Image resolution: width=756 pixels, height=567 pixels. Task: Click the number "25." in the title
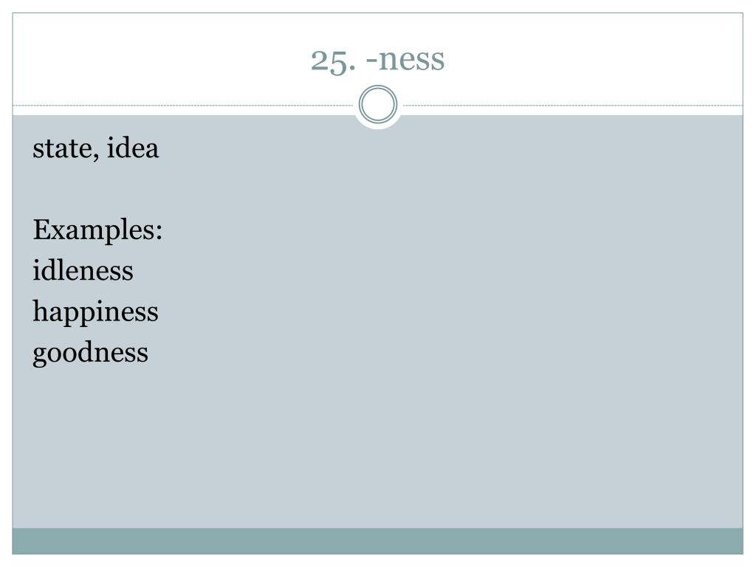pyautogui.click(x=333, y=61)
